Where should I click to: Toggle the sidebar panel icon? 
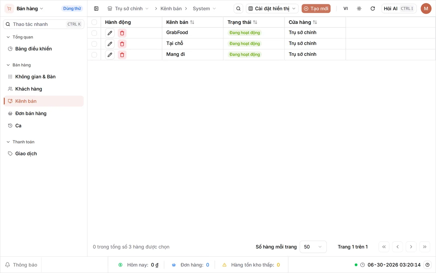pos(96,8)
